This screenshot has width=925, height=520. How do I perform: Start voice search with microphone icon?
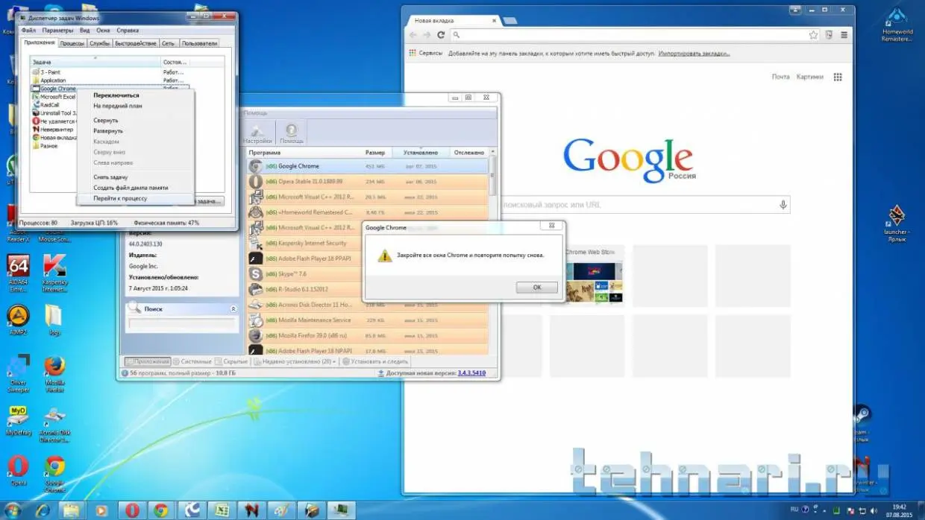click(x=783, y=205)
